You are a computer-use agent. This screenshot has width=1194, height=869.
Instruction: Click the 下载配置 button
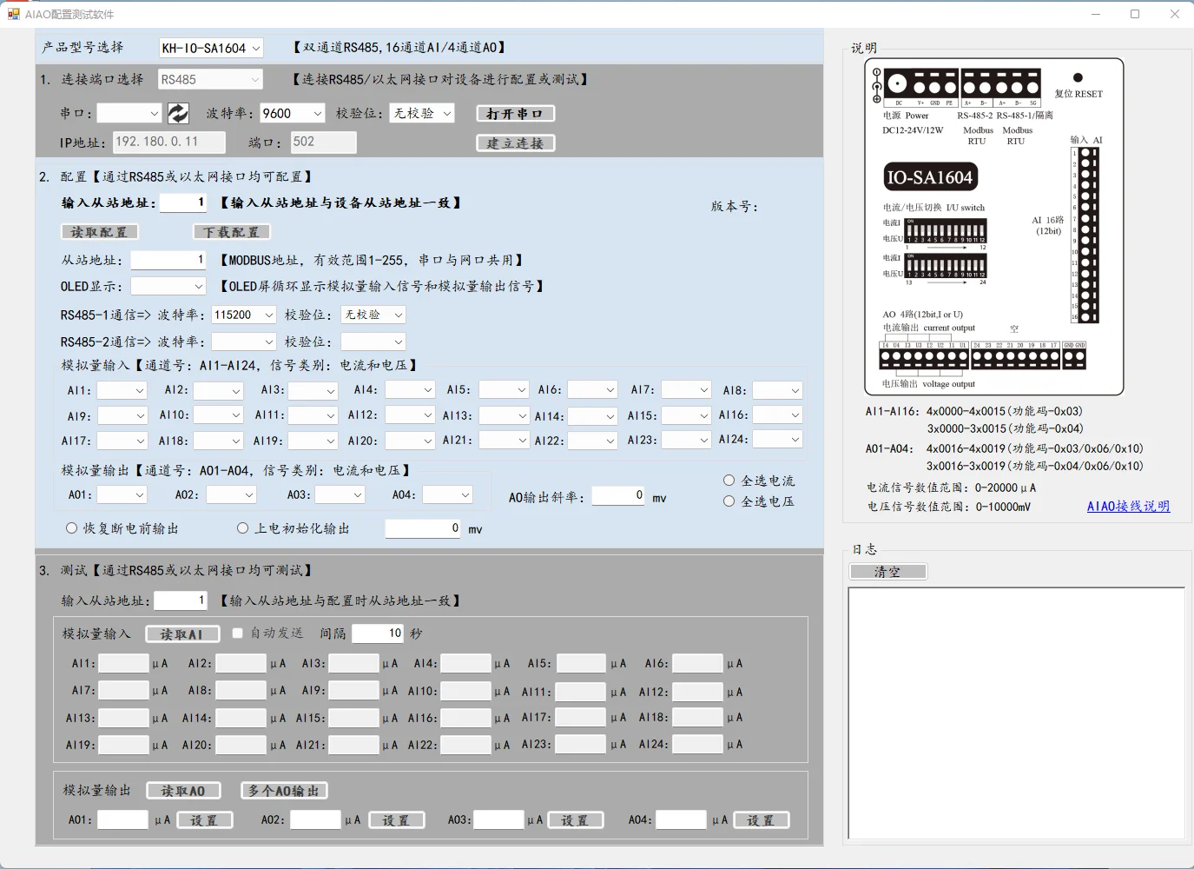click(x=232, y=232)
